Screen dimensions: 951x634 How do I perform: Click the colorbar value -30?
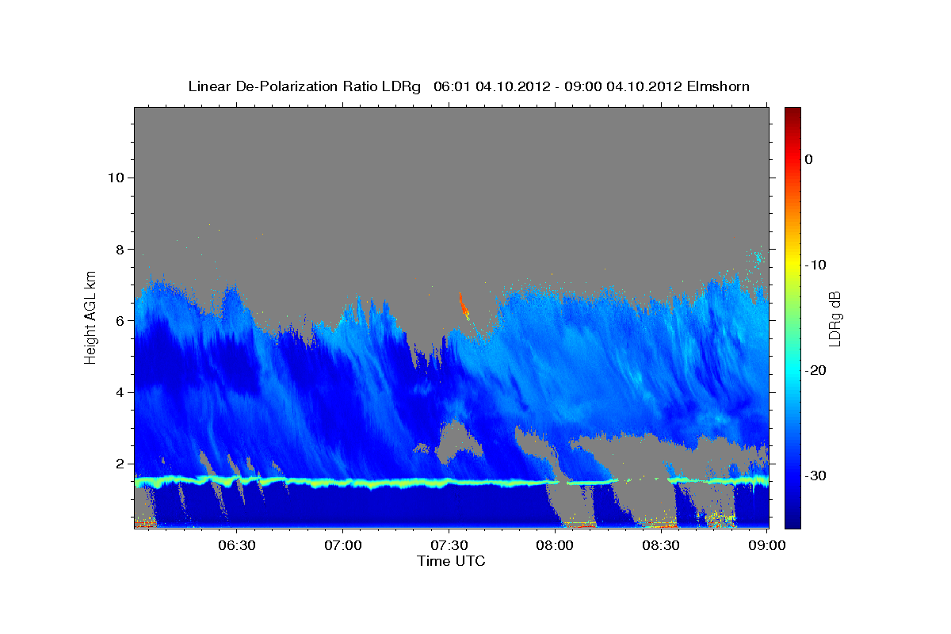(x=815, y=475)
